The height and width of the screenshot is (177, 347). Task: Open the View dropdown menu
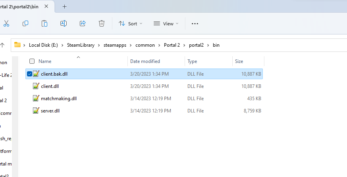166,24
